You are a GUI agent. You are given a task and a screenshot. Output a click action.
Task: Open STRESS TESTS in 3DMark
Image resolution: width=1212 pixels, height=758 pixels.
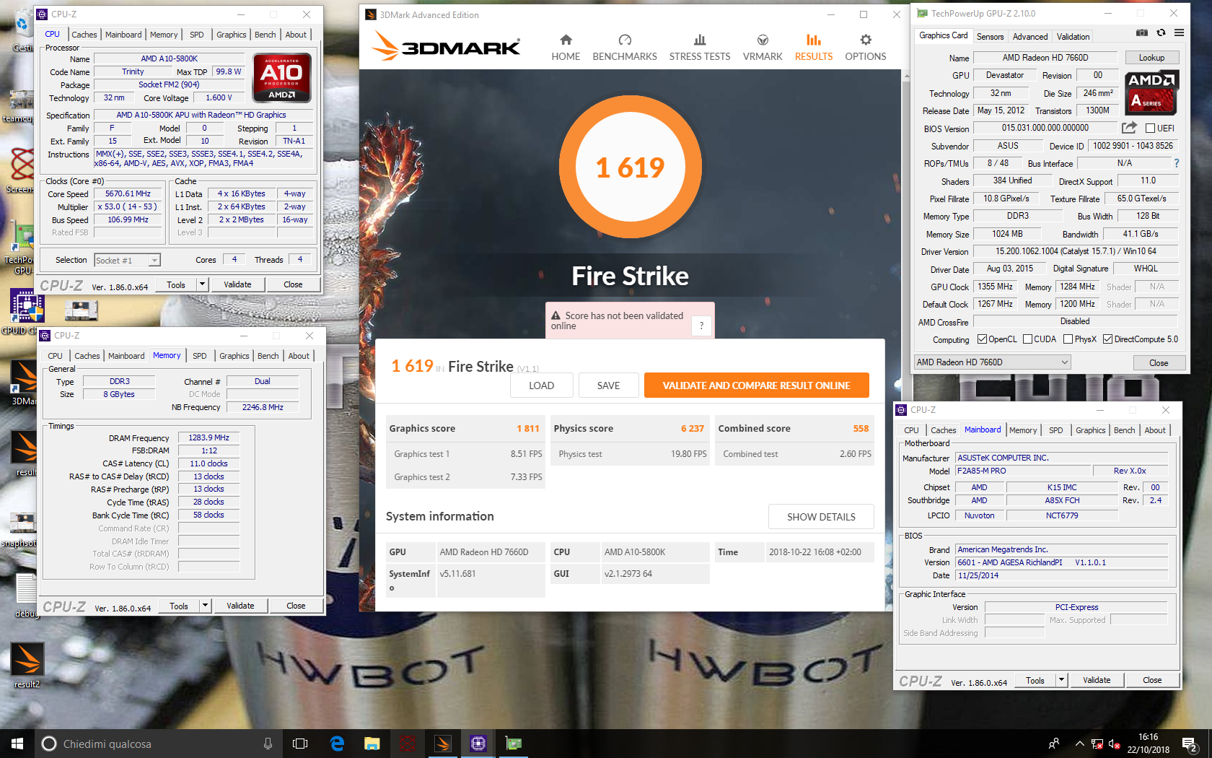(x=700, y=48)
